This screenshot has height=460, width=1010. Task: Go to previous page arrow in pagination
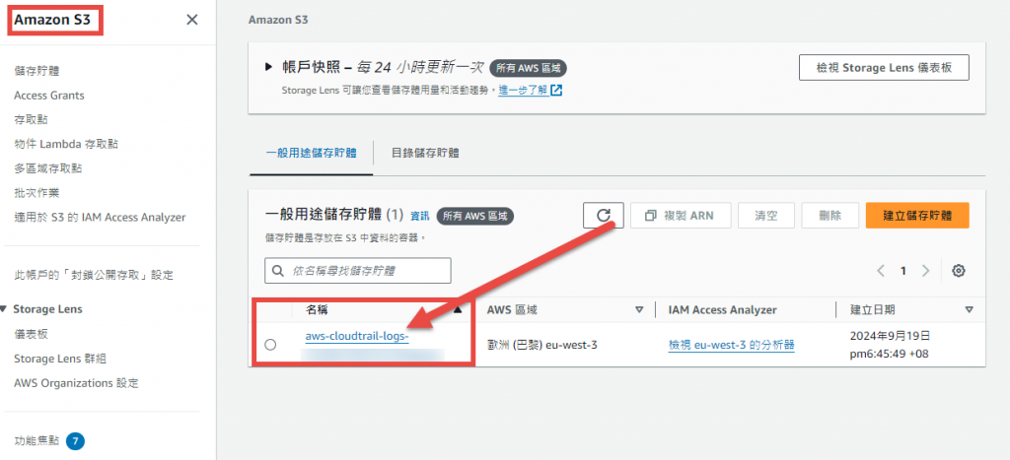[881, 271]
